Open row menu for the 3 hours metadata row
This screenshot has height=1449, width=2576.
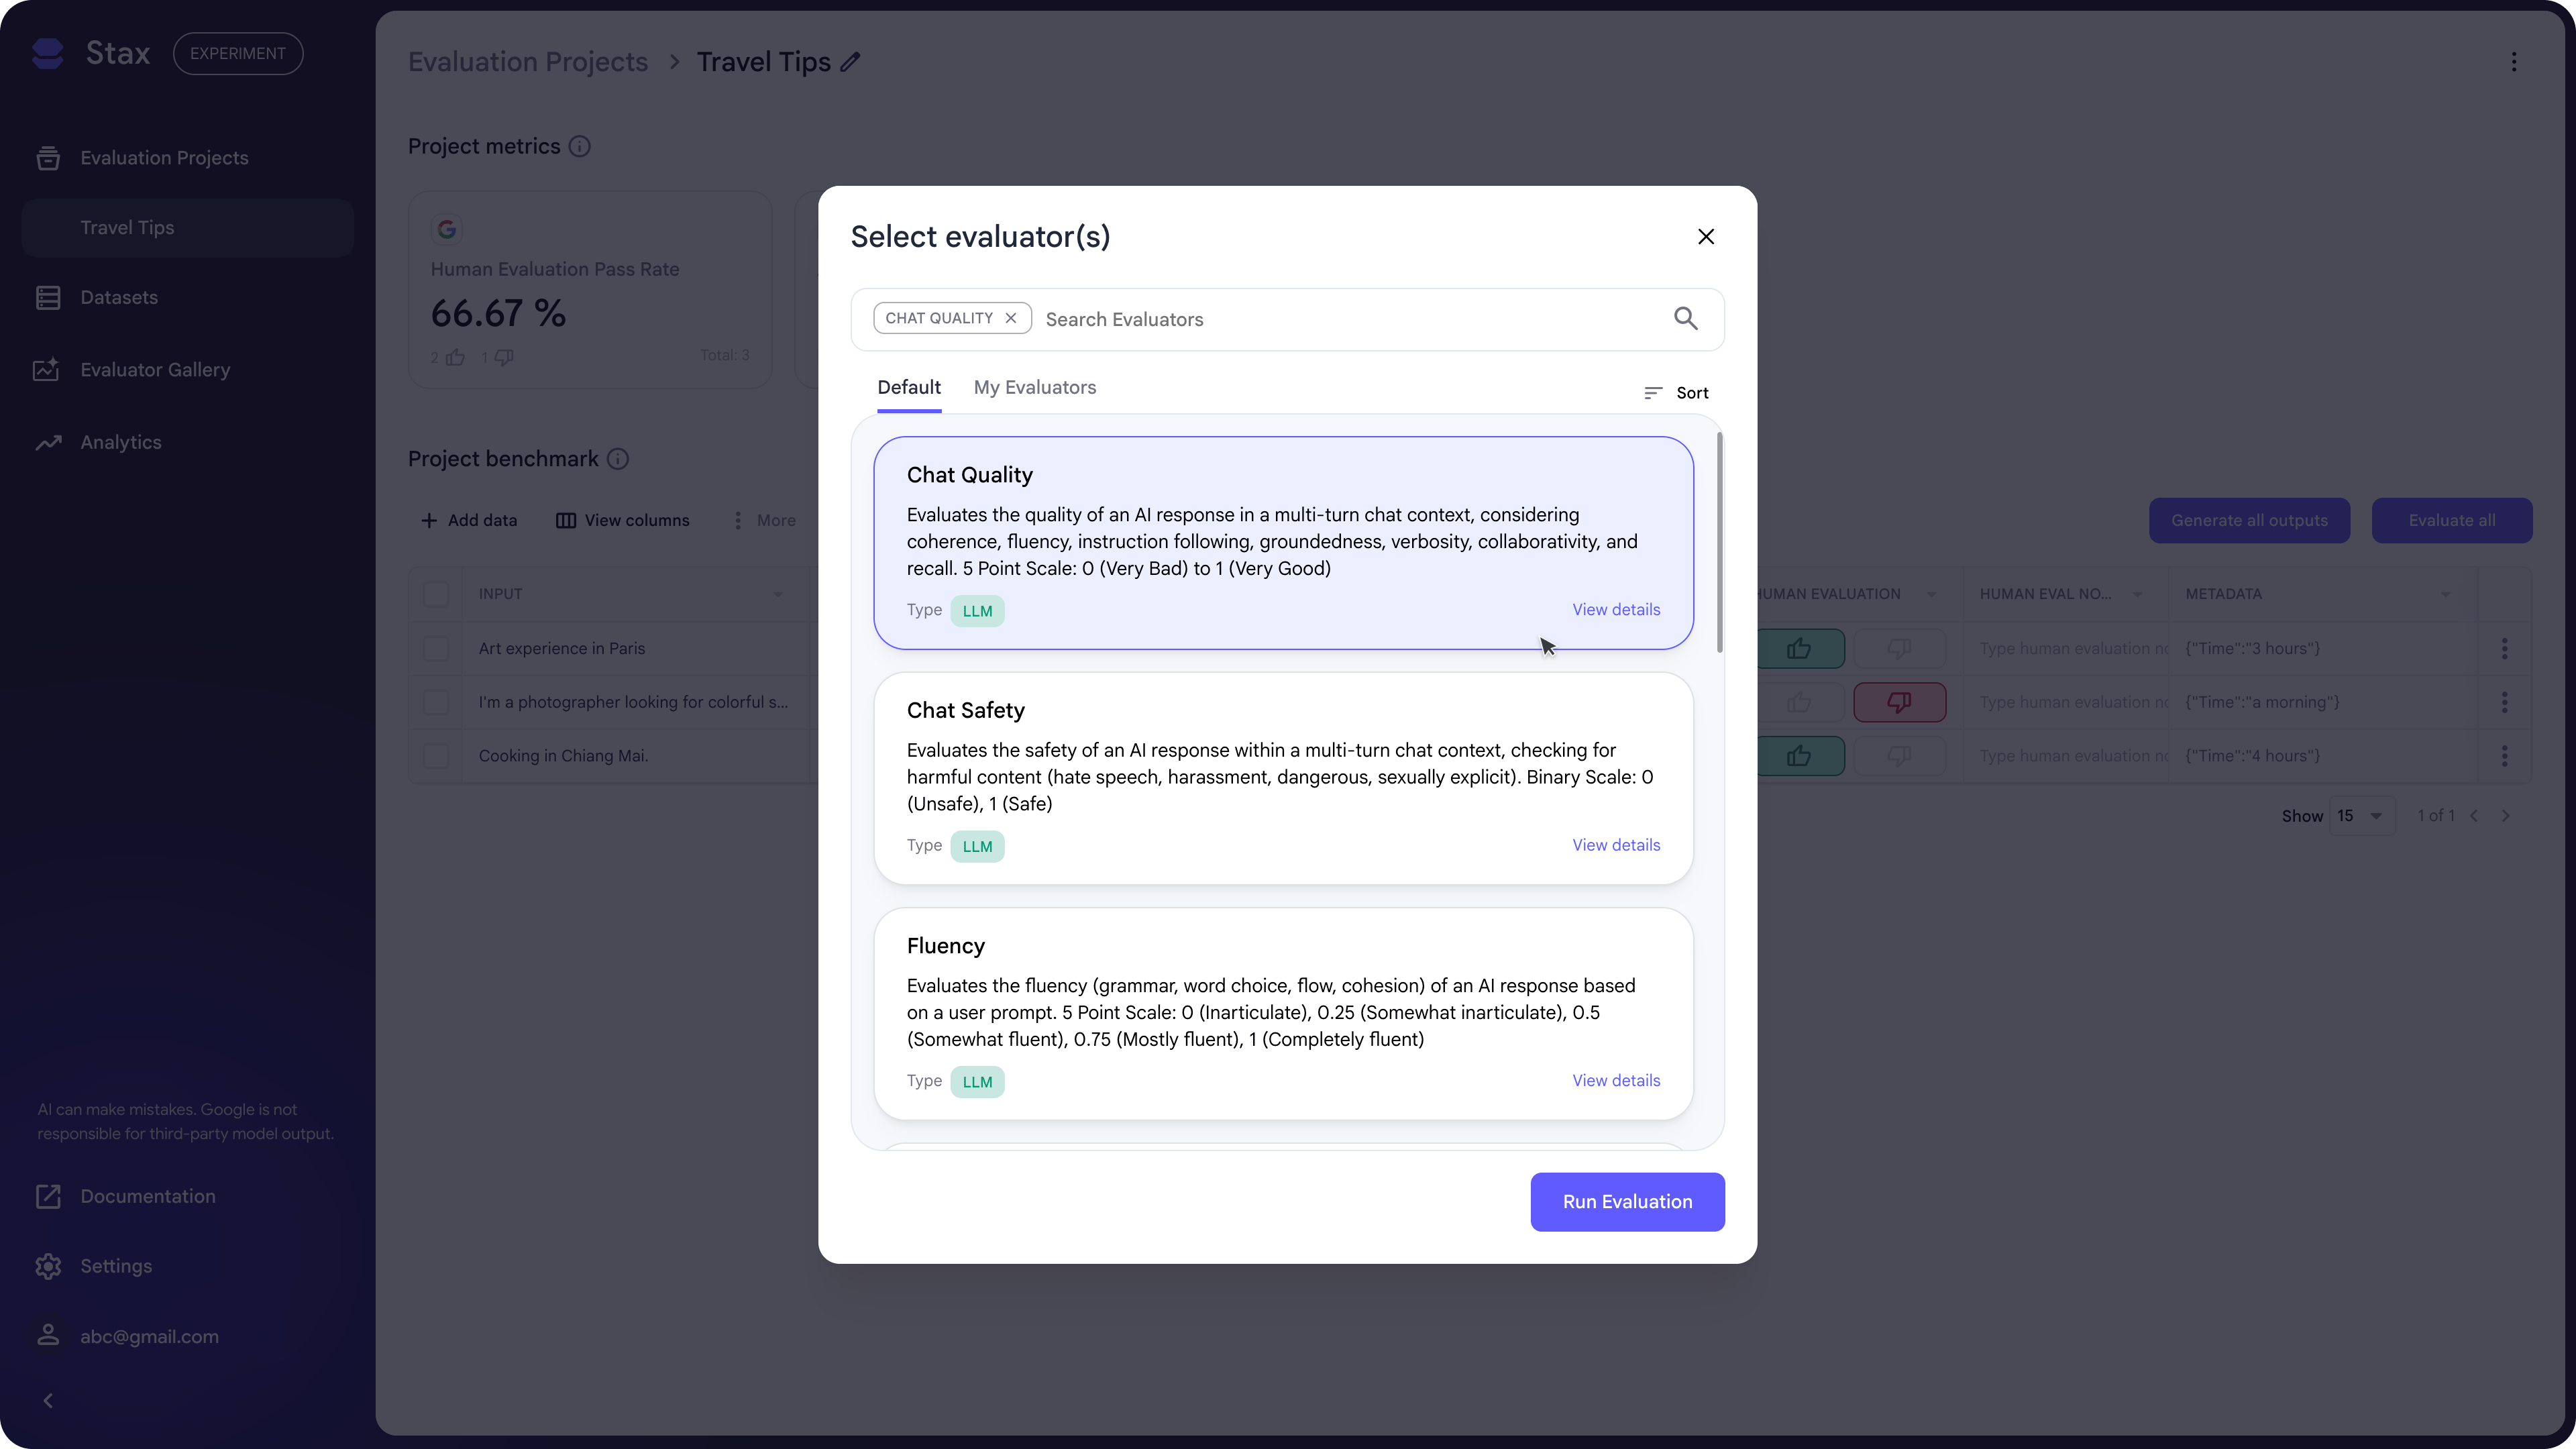[x=2505, y=649]
